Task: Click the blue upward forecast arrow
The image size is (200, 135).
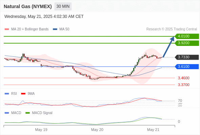Action: click(168, 47)
